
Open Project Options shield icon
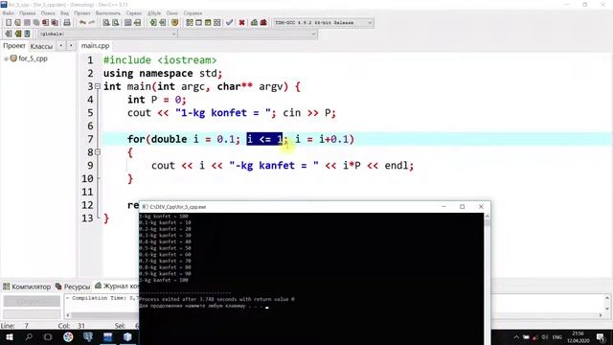tap(174, 23)
